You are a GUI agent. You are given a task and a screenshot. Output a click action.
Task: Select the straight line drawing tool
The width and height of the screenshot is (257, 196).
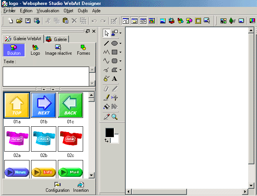[x=106, y=43]
